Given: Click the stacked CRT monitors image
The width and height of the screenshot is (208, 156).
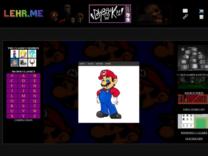Looking at the screenshot, I should pyautogui.click(x=193, y=58).
